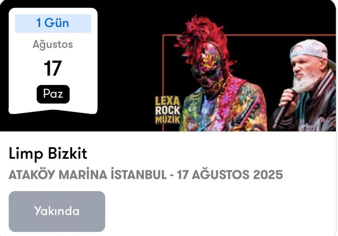Click the red frame line in banner
The height and width of the screenshot is (236, 338).
(280, 35)
